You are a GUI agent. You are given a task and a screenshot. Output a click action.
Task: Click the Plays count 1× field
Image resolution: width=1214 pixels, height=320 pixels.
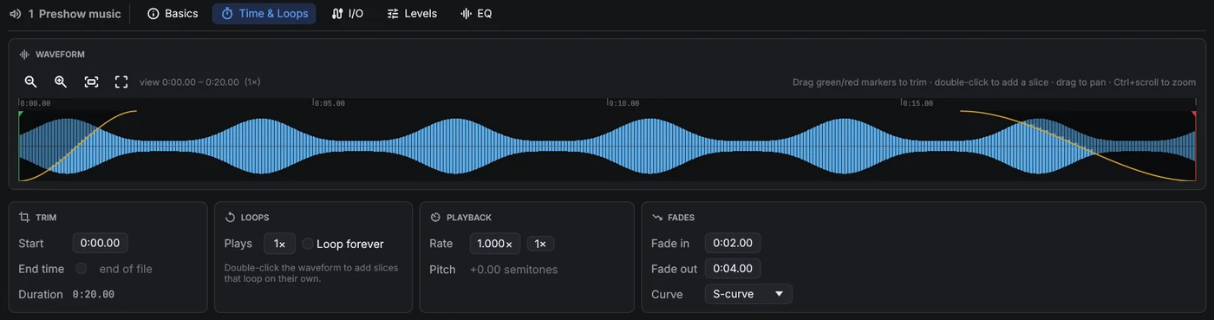(x=279, y=244)
